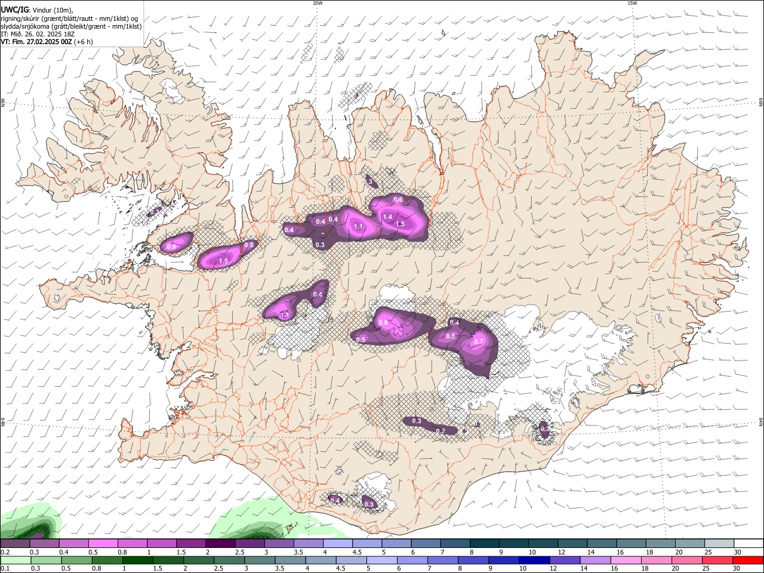Pick the pale blue 4 snow legend swatch
The width and height of the screenshot is (764, 573).
coord(338,544)
